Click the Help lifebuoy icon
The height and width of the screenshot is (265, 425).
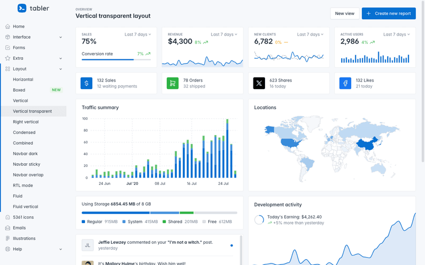pos(7,249)
